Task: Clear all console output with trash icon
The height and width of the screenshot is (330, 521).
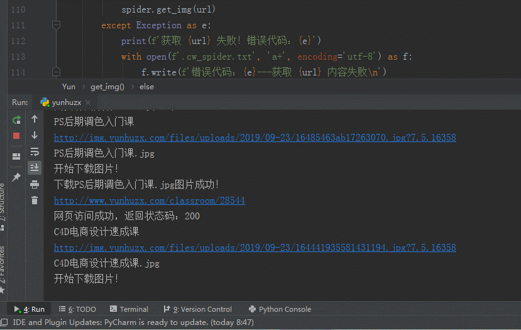Action: (x=35, y=201)
